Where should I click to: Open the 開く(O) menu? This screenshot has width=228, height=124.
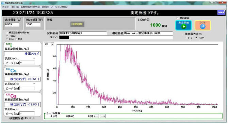click(15, 7)
